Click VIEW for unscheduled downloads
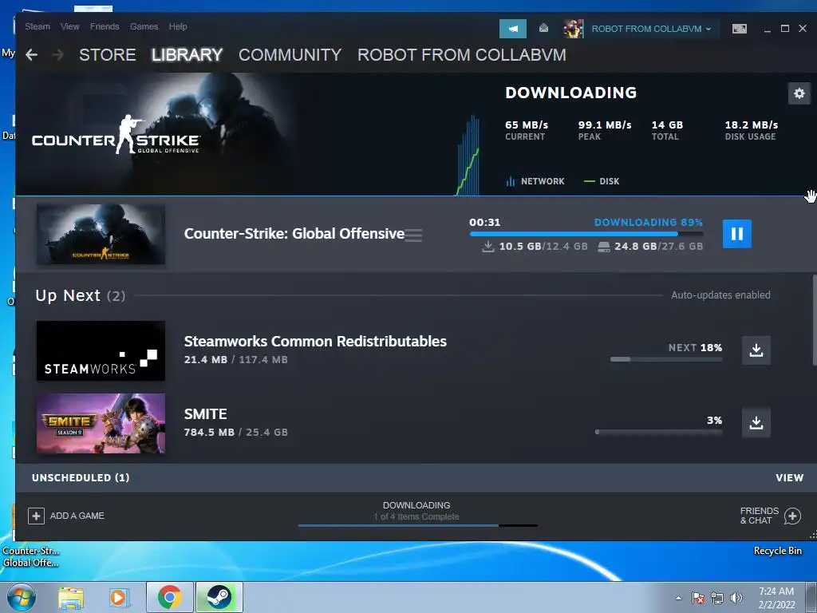Viewport: 817px width, 613px height. click(789, 477)
